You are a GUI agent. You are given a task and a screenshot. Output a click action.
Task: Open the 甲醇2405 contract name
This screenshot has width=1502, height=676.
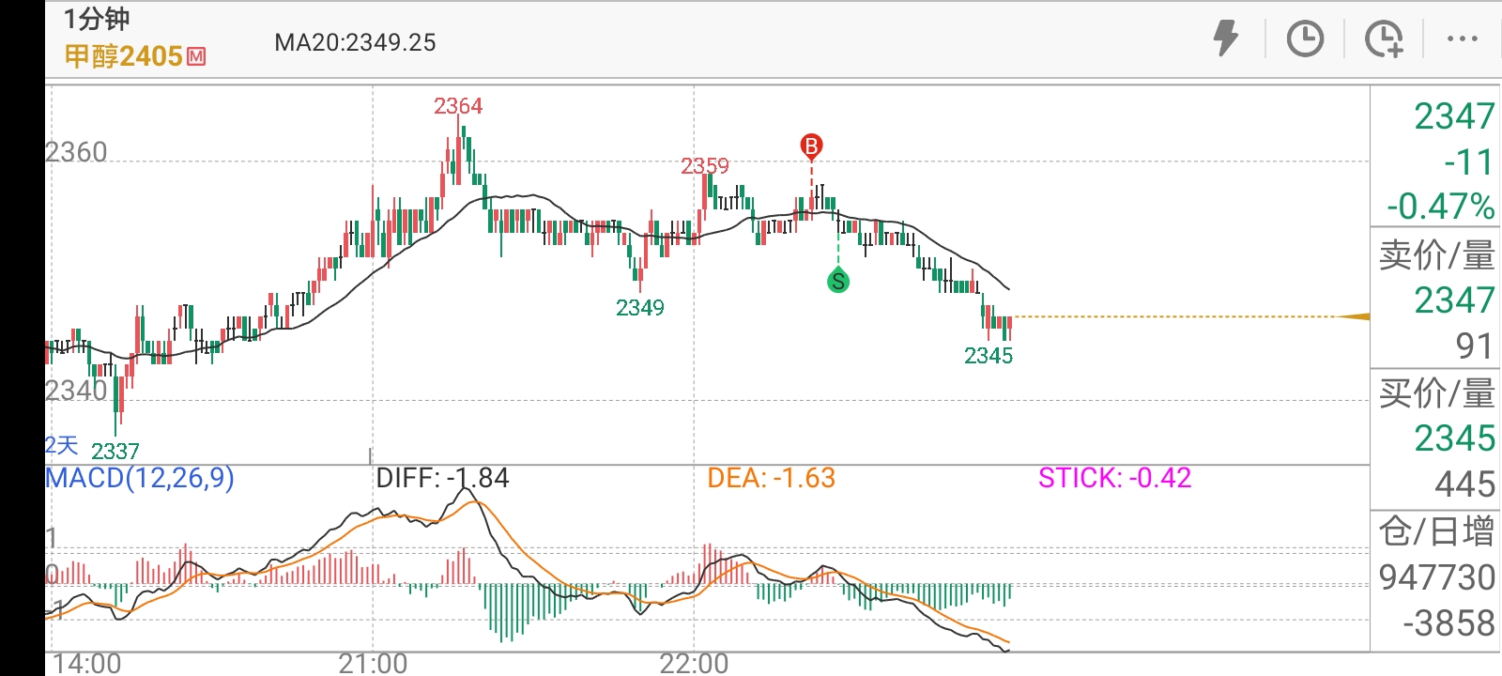123,56
